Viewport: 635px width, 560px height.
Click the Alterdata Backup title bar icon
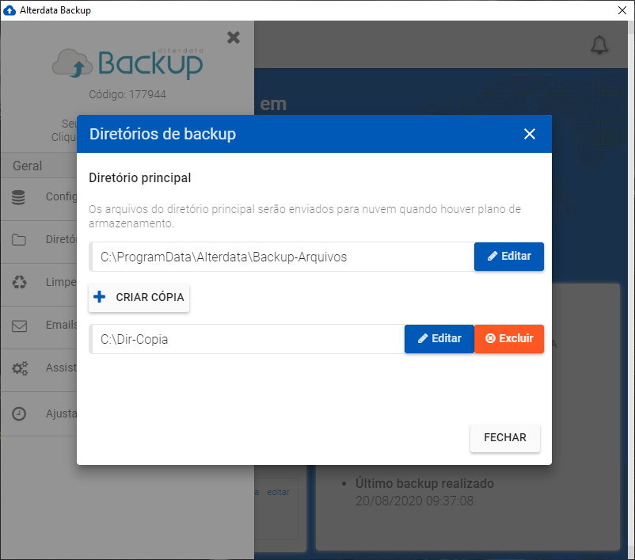[x=10, y=10]
